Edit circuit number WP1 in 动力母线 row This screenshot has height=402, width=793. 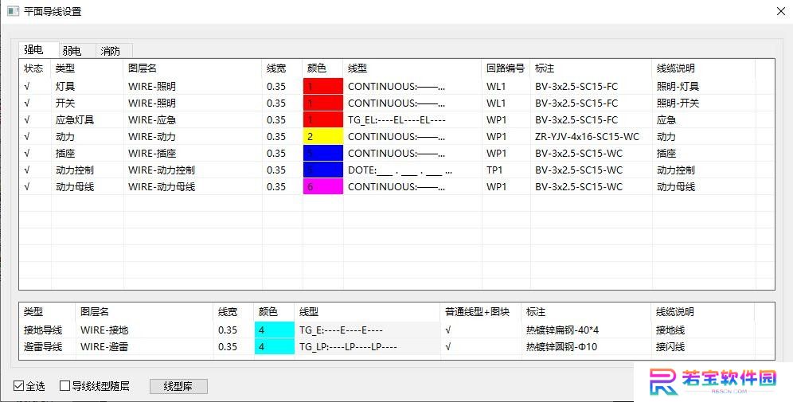point(497,186)
